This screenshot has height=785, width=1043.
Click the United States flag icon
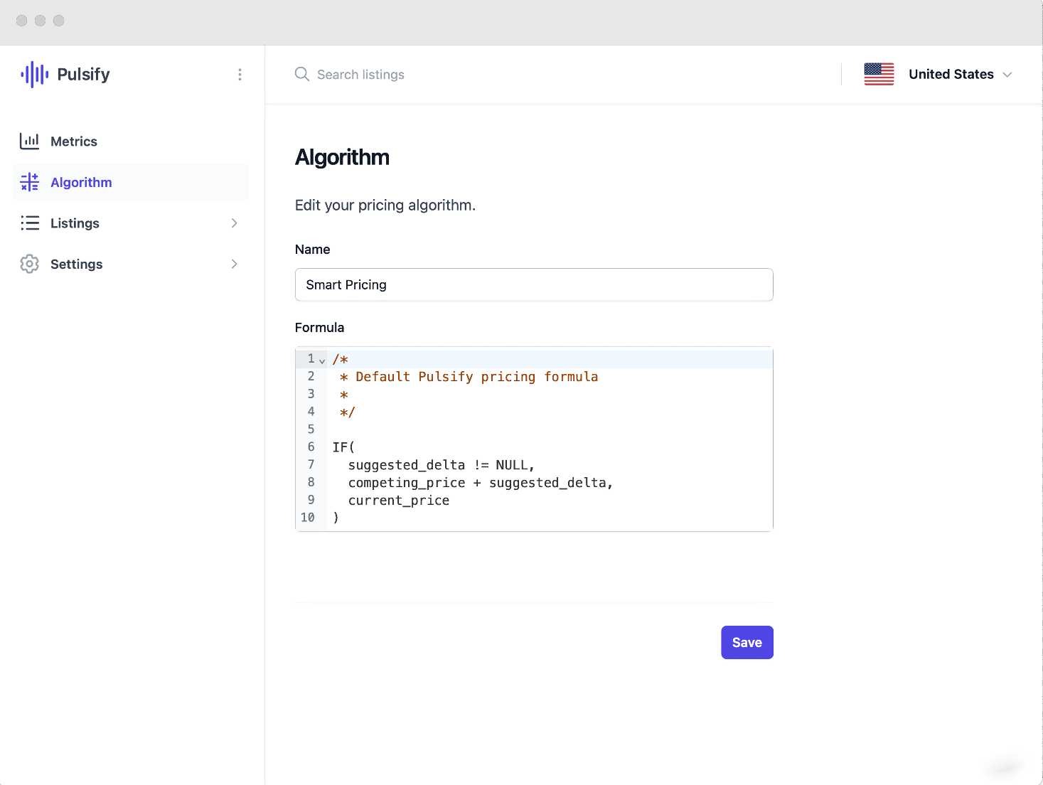click(x=879, y=74)
